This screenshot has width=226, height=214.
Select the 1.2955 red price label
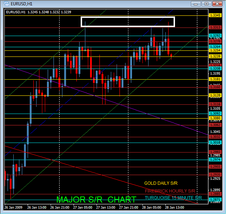(215, 167)
